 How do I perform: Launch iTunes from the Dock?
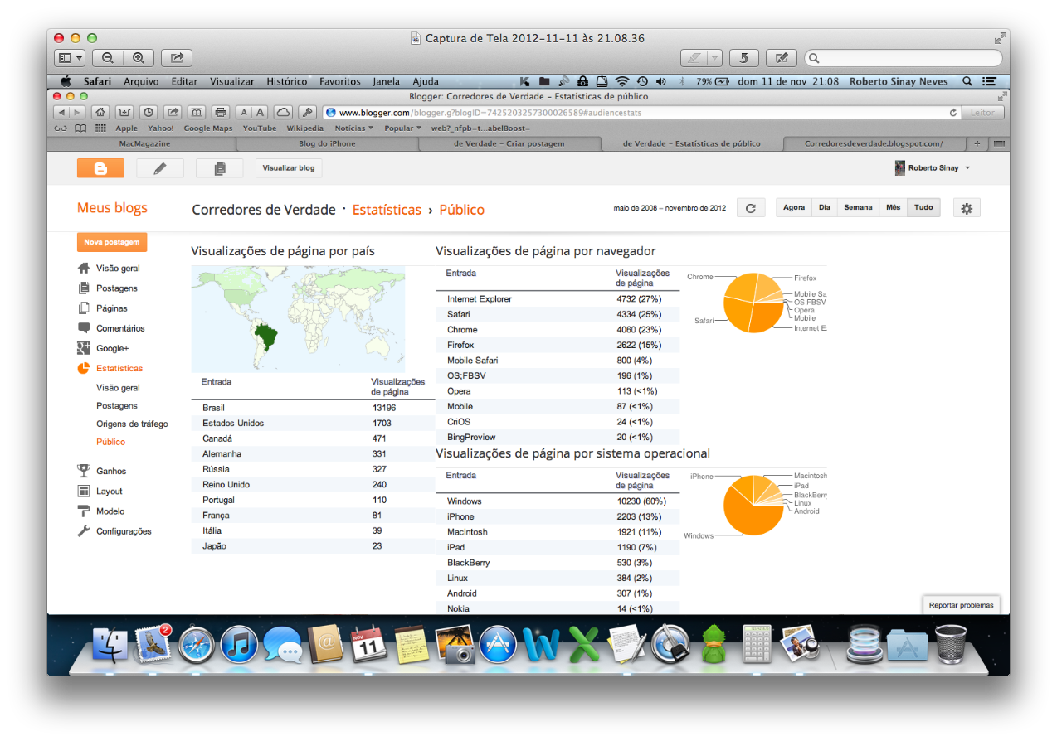tap(239, 645)
